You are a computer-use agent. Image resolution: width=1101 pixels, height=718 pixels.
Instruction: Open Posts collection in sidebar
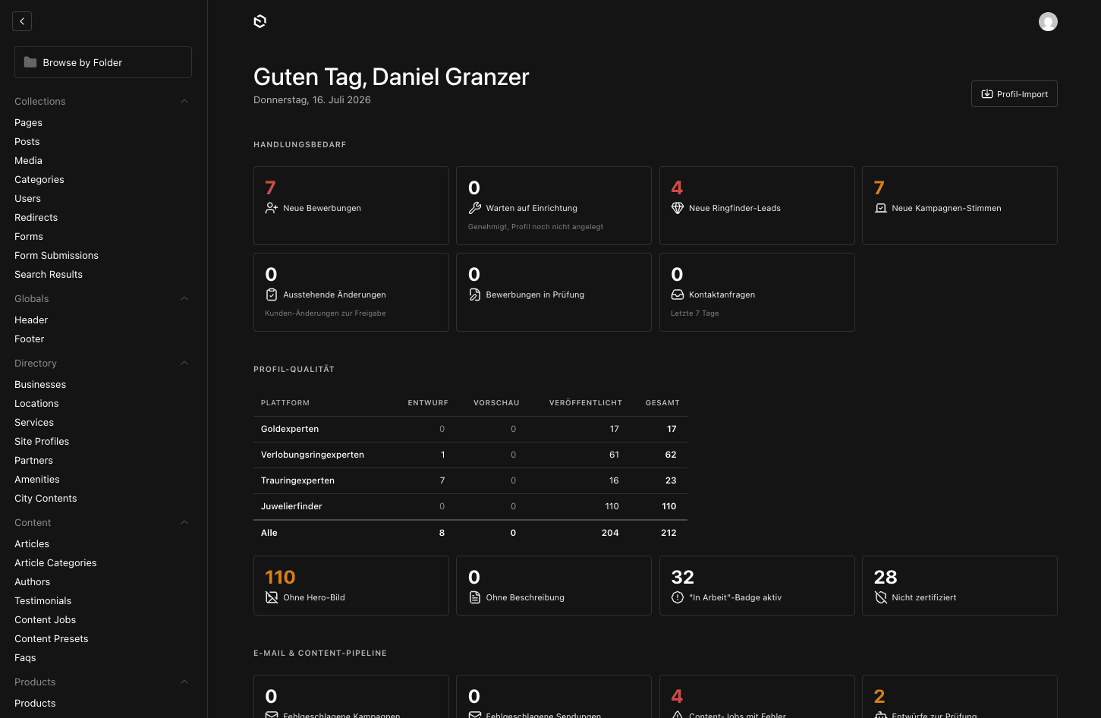click(27, 141)
